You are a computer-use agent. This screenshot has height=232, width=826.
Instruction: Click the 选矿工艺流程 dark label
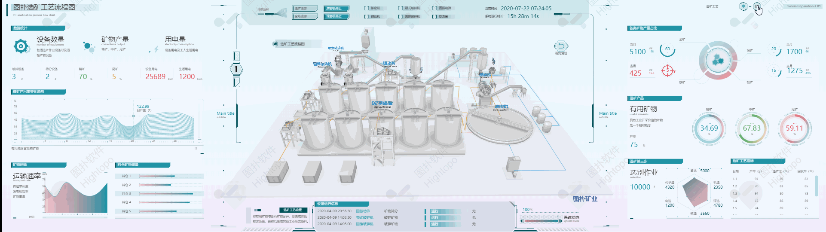tap(293, 210)
